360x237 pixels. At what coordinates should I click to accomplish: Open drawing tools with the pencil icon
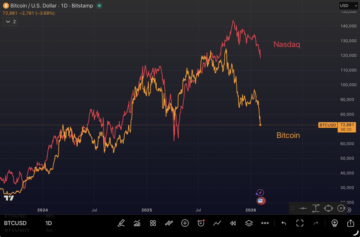point(121,223)
